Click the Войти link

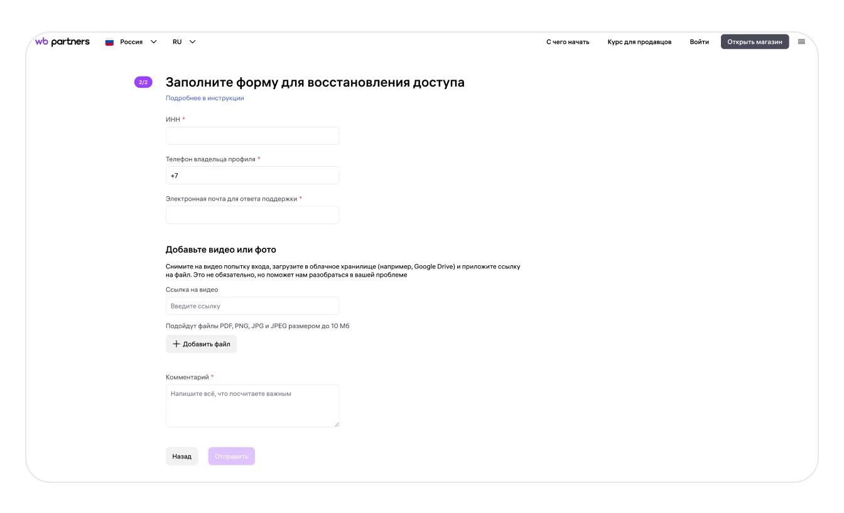click(x=699, y=42)
